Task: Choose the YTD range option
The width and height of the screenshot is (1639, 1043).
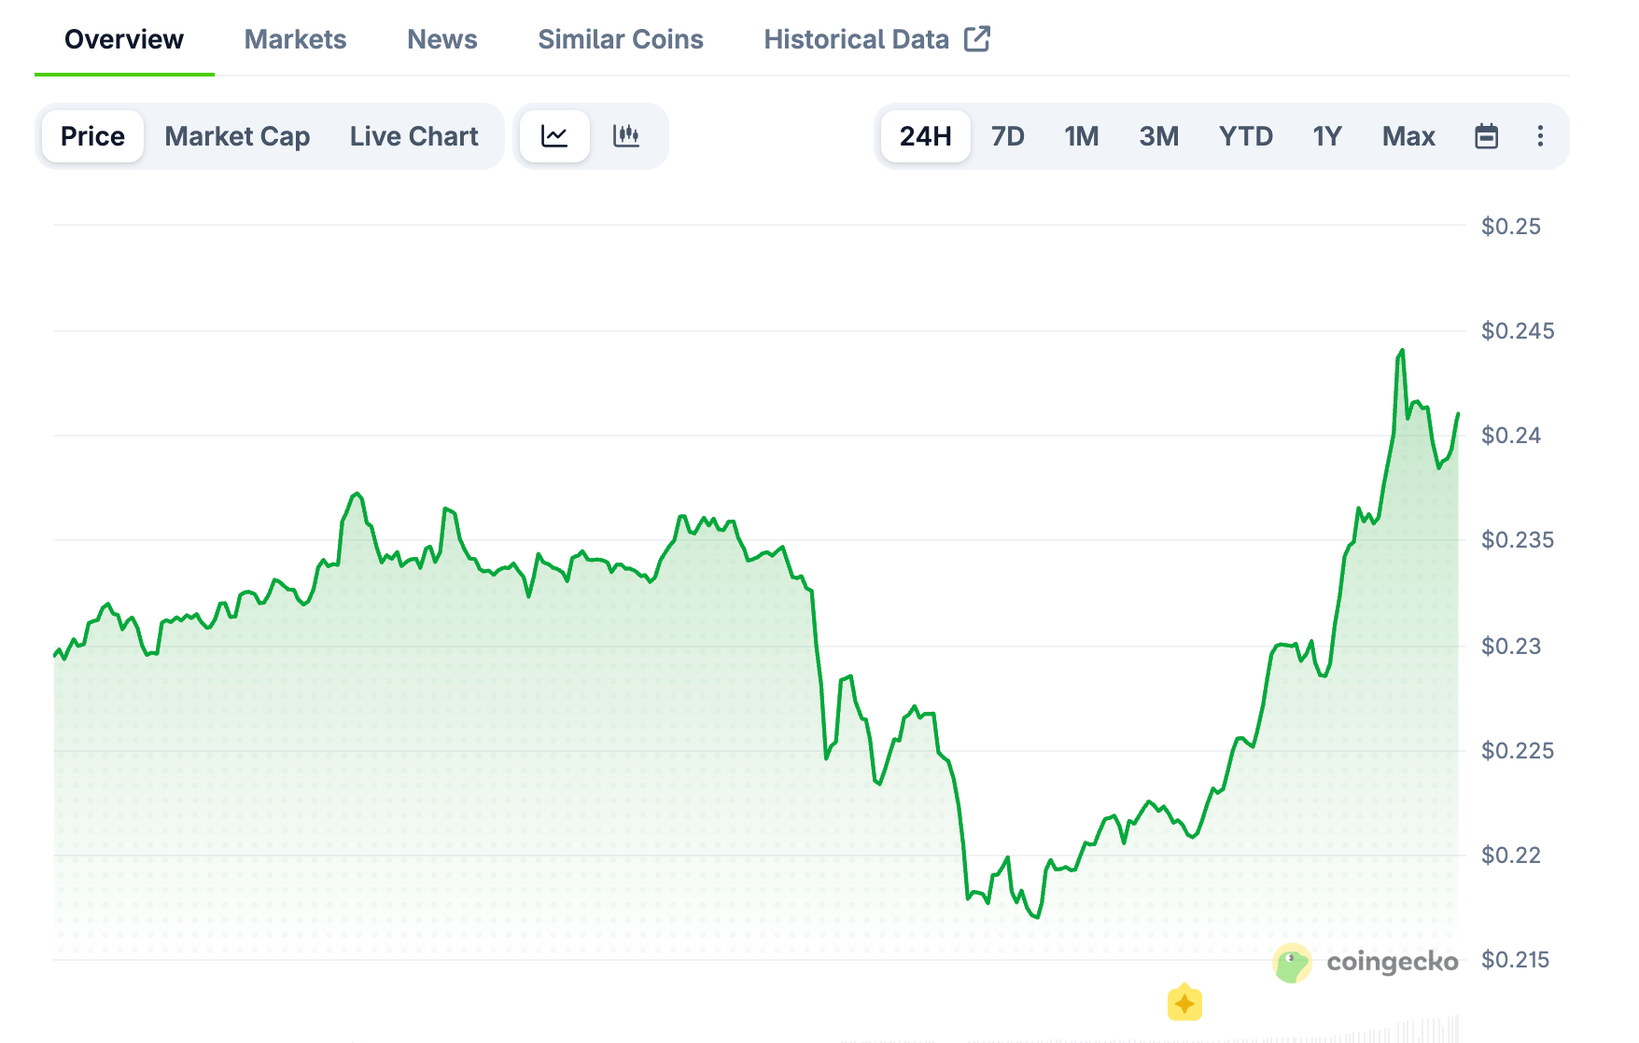Action: [x=1247, y=136]
